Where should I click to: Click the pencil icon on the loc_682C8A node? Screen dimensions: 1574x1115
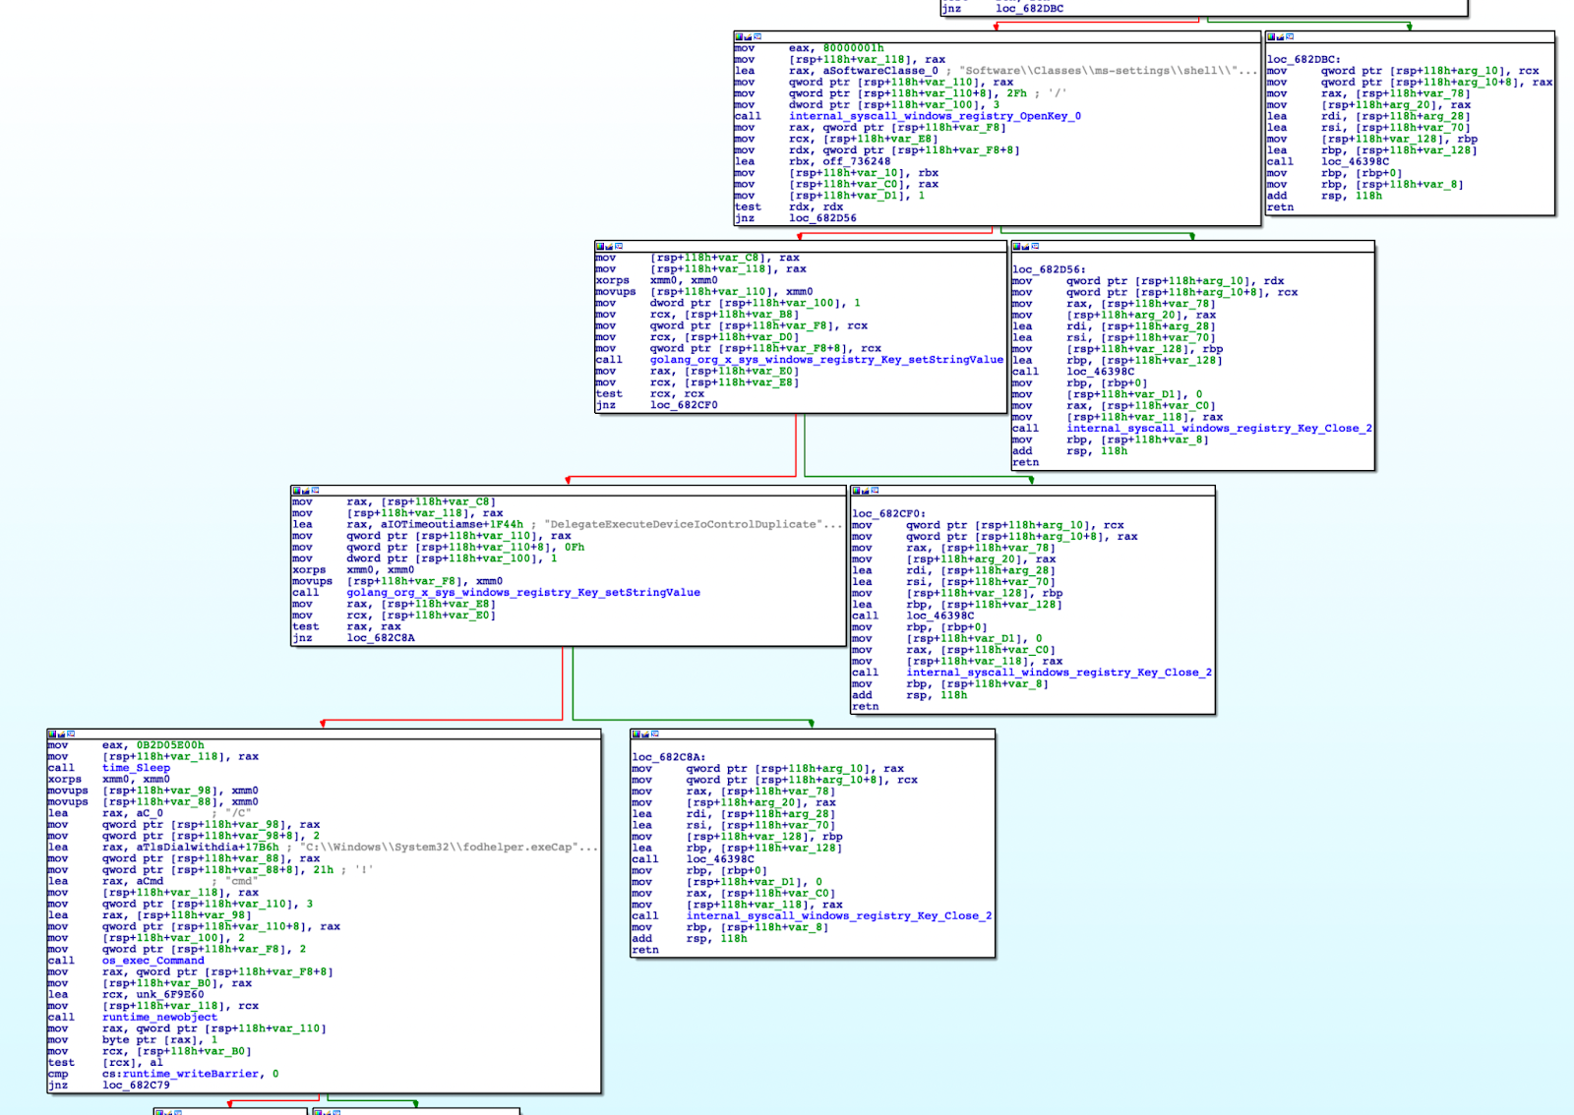[645, 734]
